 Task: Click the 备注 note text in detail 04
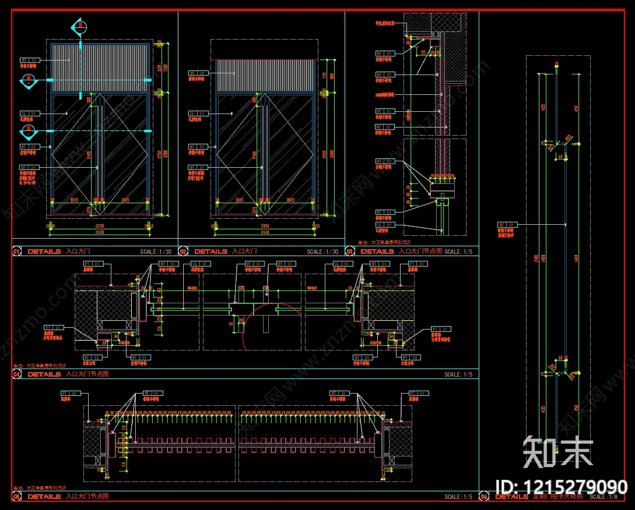(40, 366)
